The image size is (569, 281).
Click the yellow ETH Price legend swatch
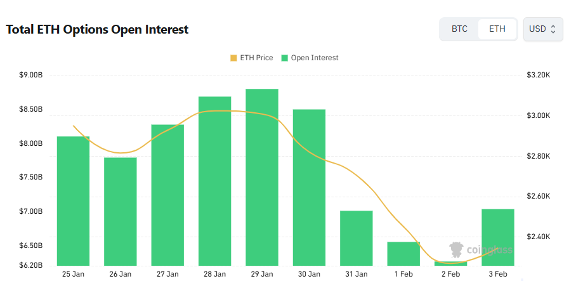point(233,58)
